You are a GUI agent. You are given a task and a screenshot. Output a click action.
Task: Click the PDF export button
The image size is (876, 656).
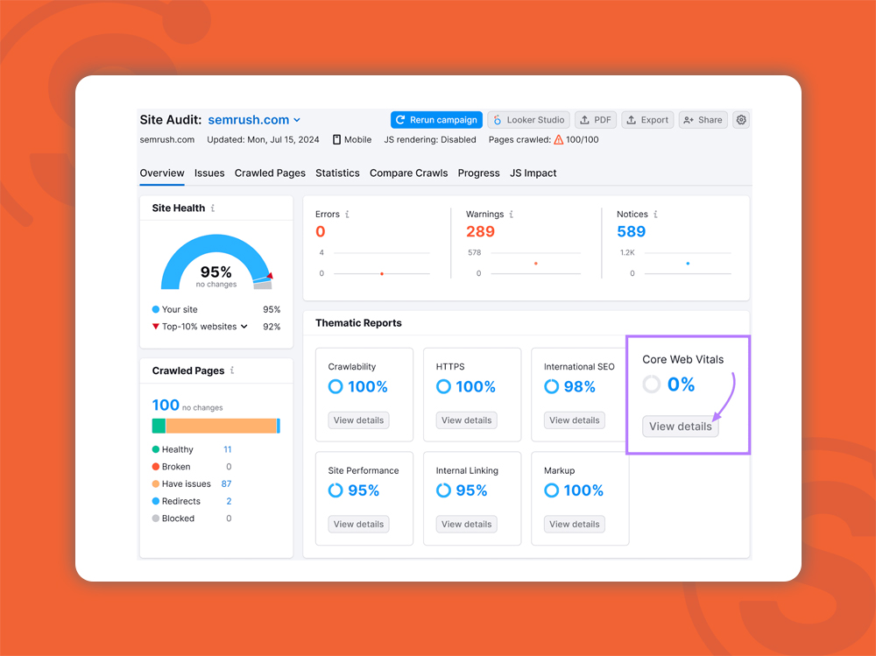[596, 120]
